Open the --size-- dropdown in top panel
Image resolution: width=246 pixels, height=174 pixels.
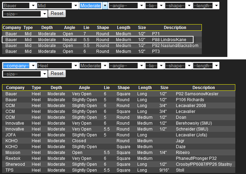(25, 14)
